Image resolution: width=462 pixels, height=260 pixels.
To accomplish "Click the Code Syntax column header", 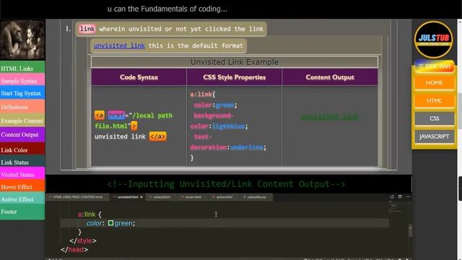I will click(x=139, y=77).
